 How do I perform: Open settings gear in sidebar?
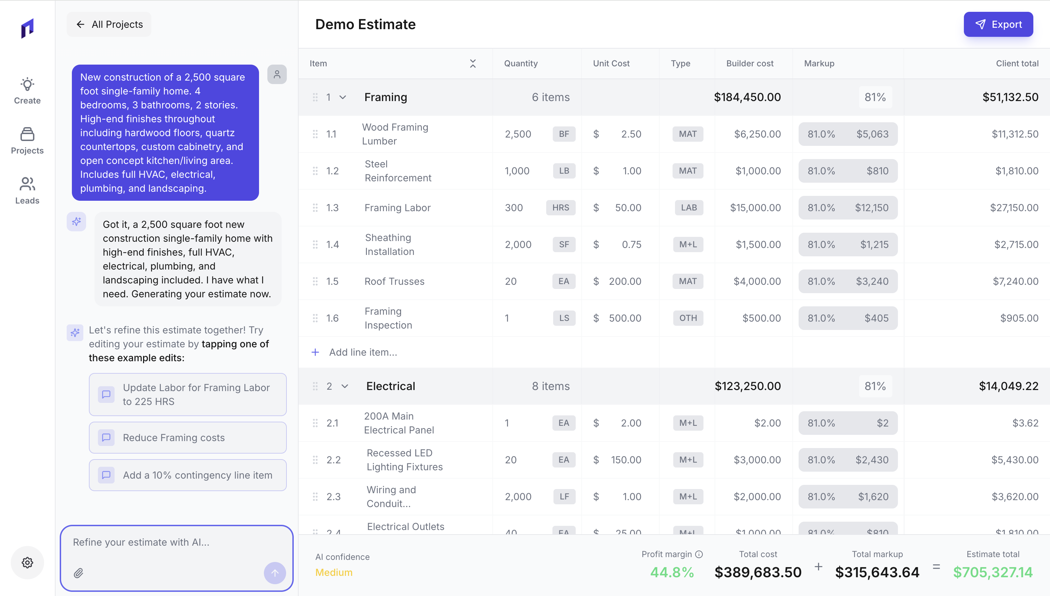pyautogui.click(x=27, y=562)
